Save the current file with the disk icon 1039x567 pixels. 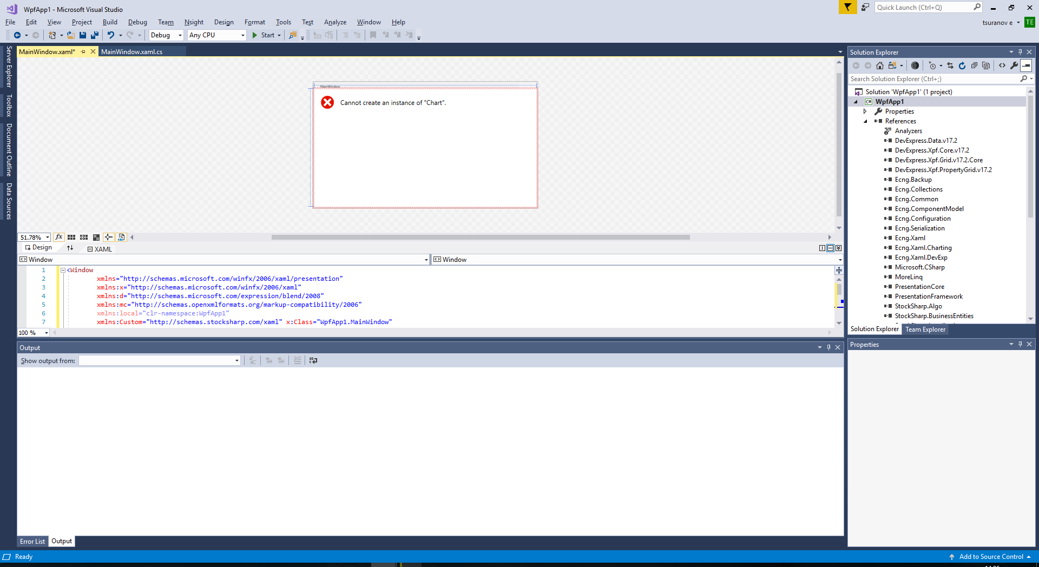(x=83, y=35)
